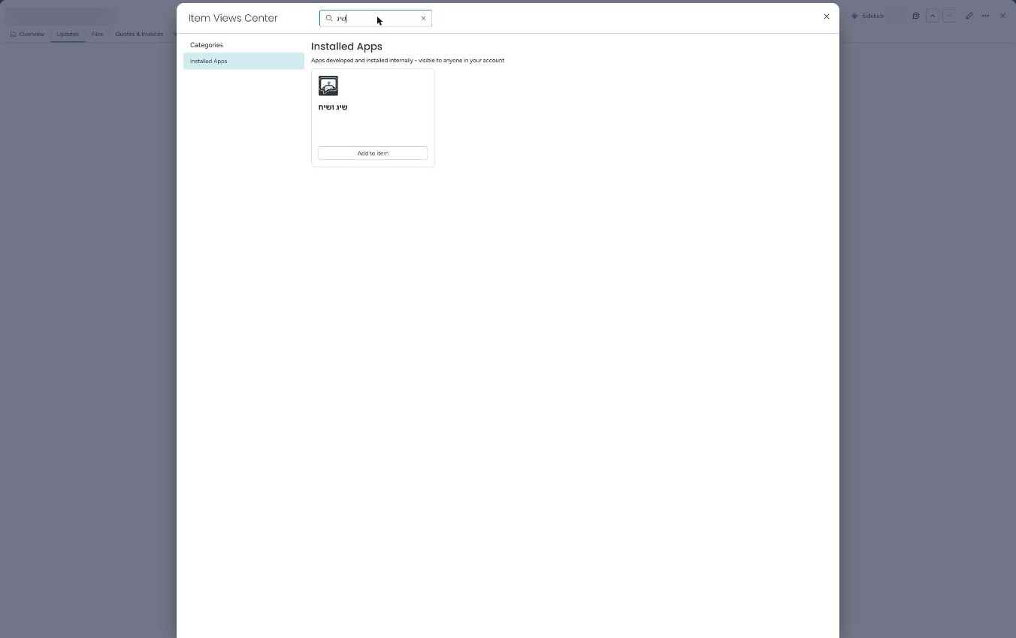Click the Categories label in sidebar
The width and height of the screenshot is (1016, 638).
[207, 45]
